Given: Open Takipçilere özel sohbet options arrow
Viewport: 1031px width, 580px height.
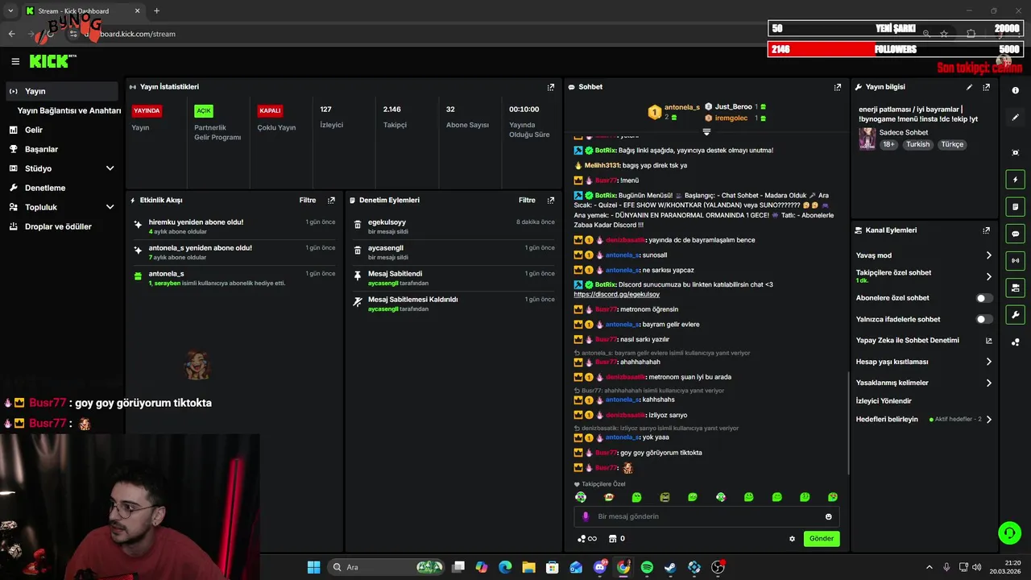Looking at the screenshot, I should coord(989,276).
